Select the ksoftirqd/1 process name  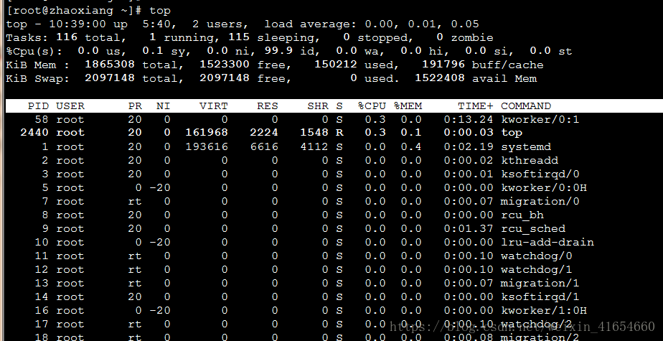[x=540, y=296]
